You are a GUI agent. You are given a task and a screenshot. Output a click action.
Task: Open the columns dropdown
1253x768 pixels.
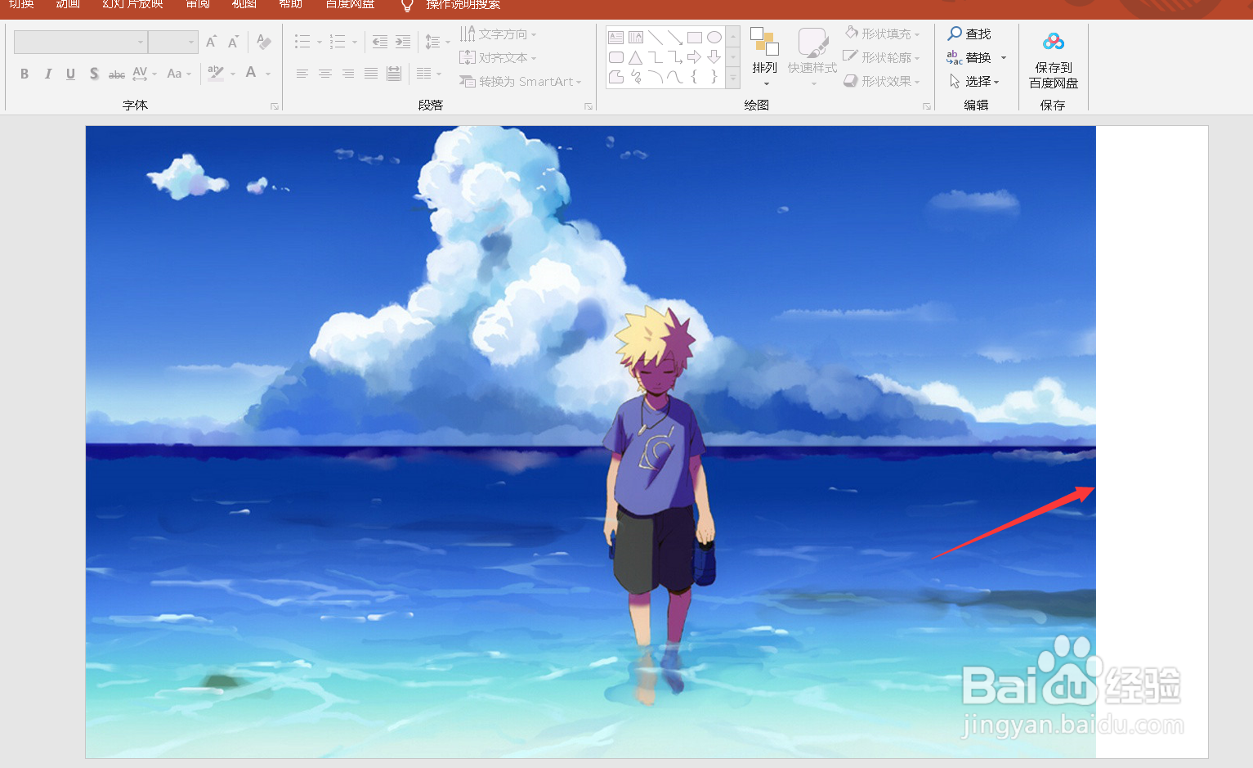[x=428, y=74]
